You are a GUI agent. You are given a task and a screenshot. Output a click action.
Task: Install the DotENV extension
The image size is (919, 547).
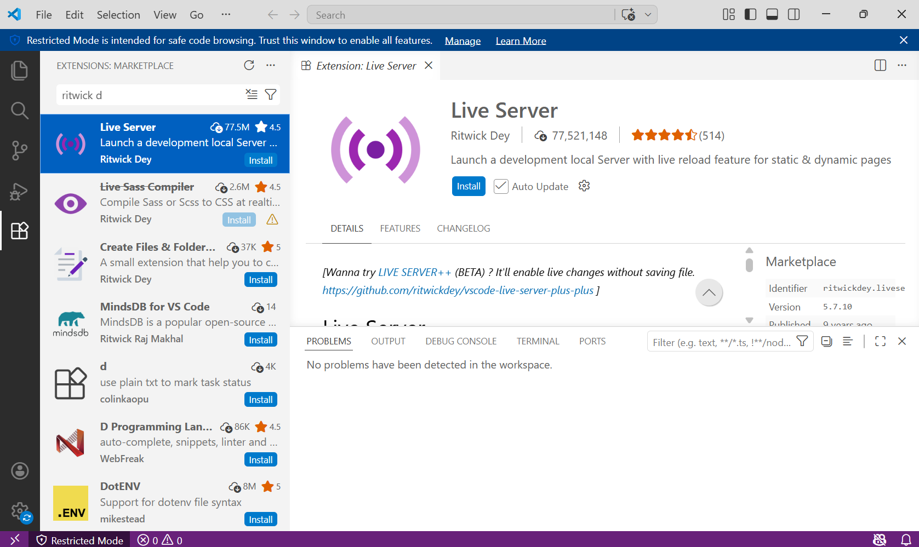tap(261, 520)
